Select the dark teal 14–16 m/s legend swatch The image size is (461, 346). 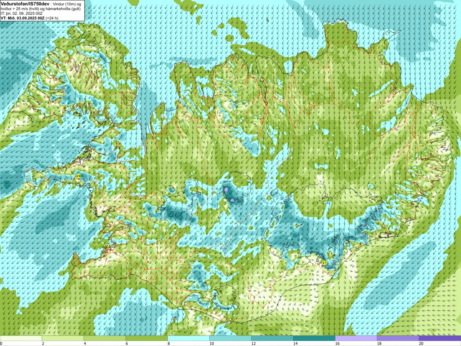pos(314,338)
